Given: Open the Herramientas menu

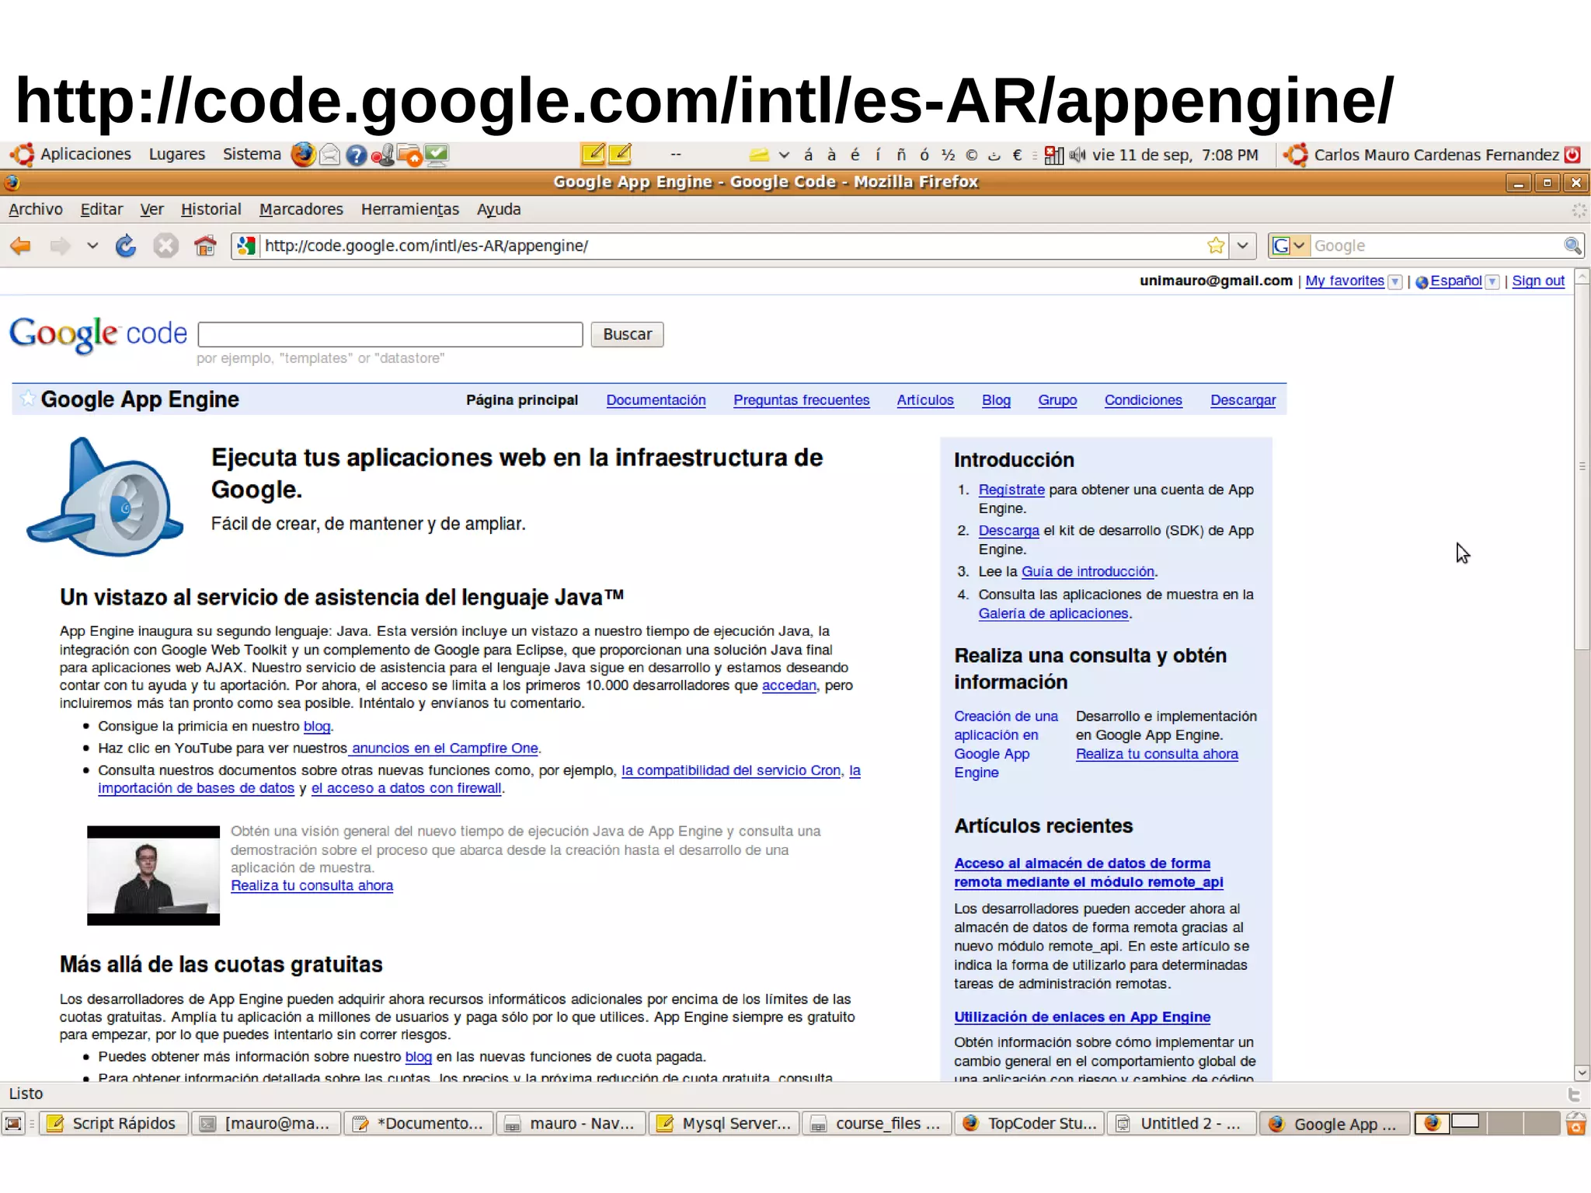Looking at the screenshot, I should tap(410, 209).
